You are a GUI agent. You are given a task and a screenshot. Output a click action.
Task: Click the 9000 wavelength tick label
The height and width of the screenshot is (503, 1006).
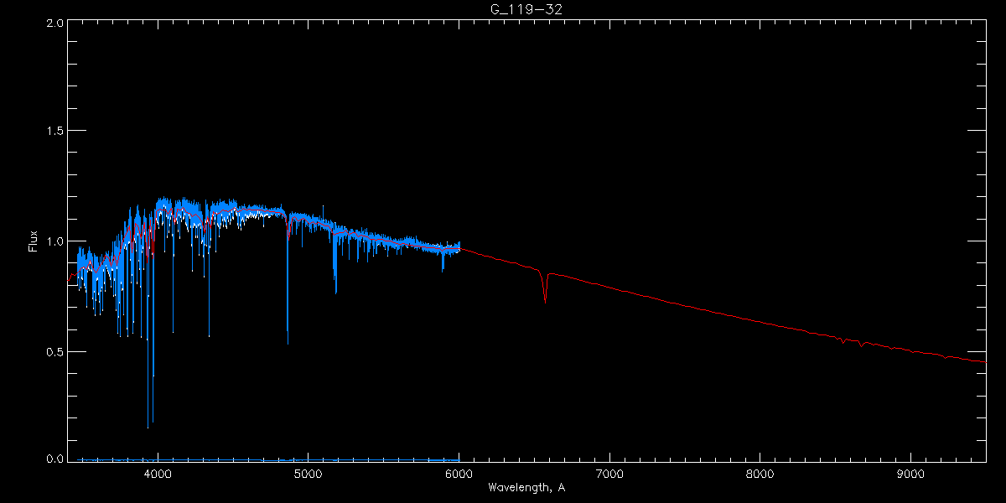pos(911,474)
